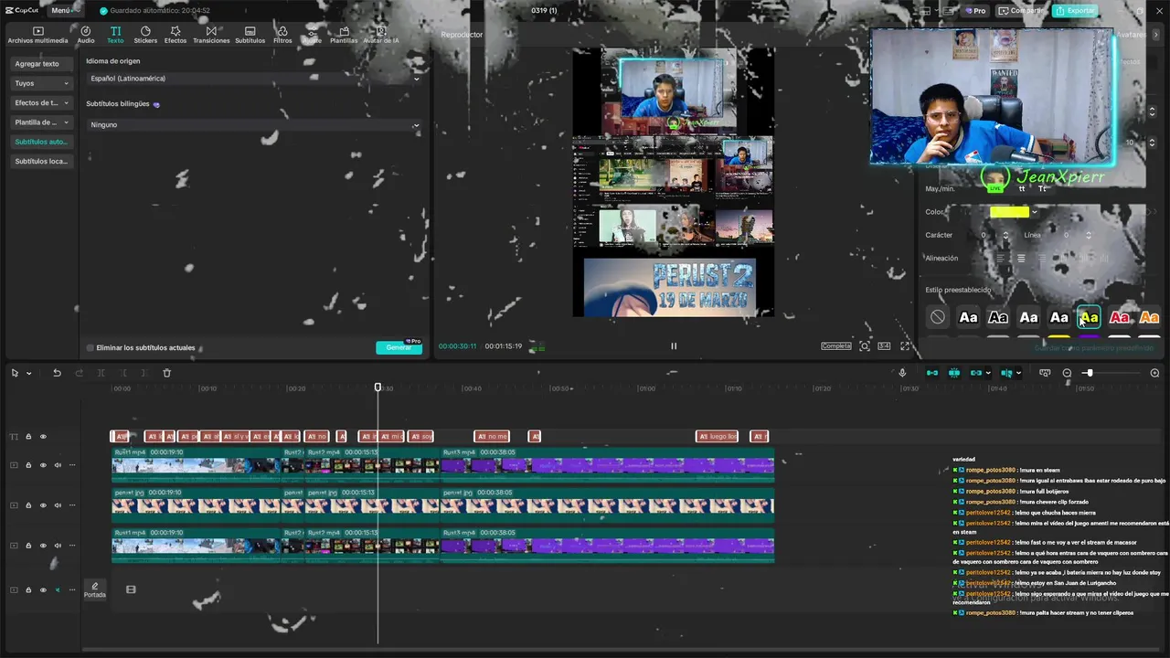Screen dimensions: 1170x658
Task: Select the 'soy' subtitle clip
Action: click(420, 437)
